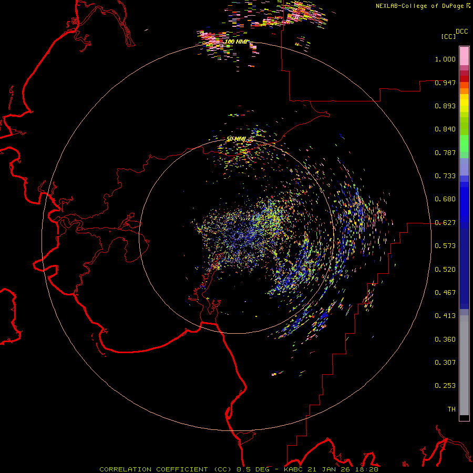Click the TH threshold label

[x=451, y=409]
